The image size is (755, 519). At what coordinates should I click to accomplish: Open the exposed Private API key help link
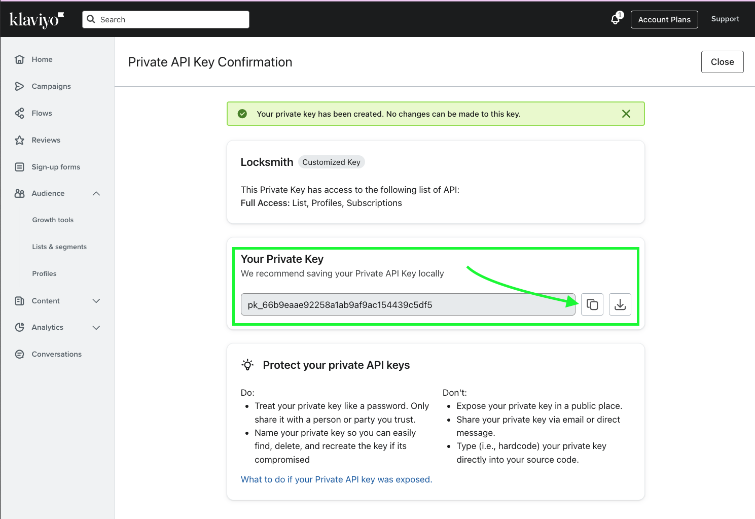(336, 479)
